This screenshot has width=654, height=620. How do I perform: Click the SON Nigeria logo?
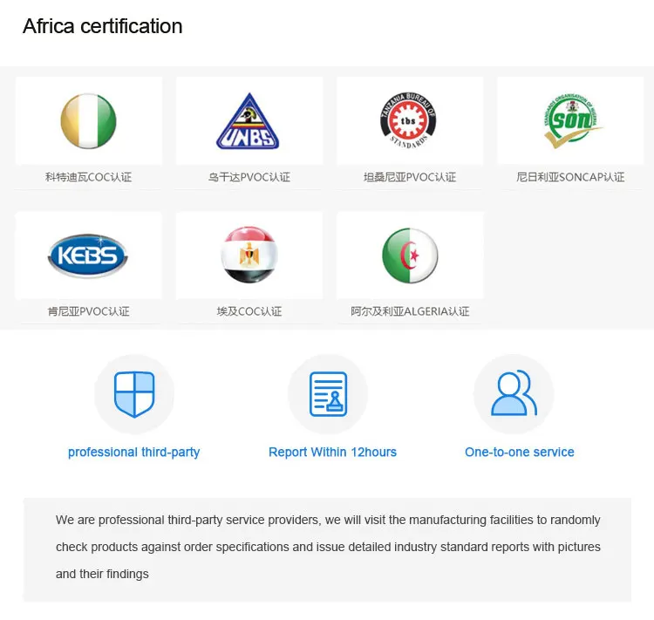tap(572, 121)
